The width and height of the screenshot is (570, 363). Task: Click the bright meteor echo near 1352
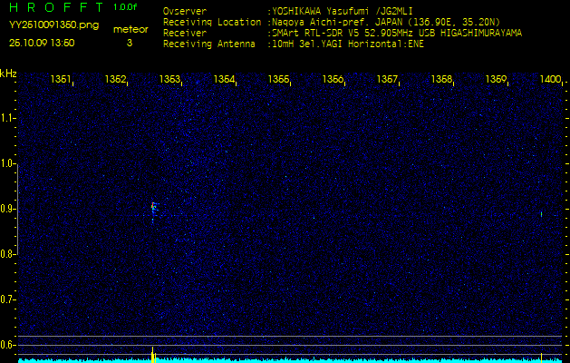[153, 208]
